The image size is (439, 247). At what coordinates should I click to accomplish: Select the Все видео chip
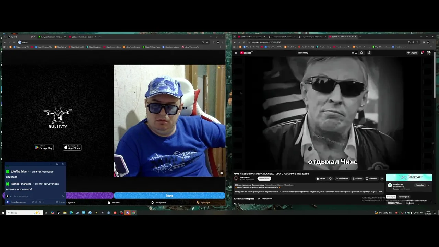(391, 197)
